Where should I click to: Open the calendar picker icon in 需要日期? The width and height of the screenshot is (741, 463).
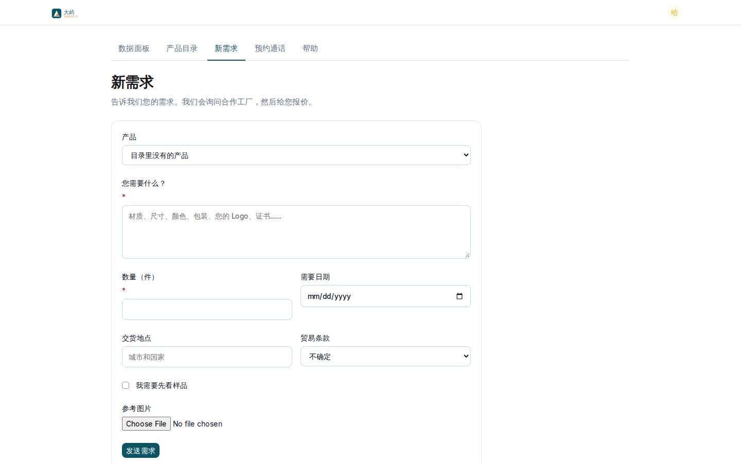(x=460, y=296)
